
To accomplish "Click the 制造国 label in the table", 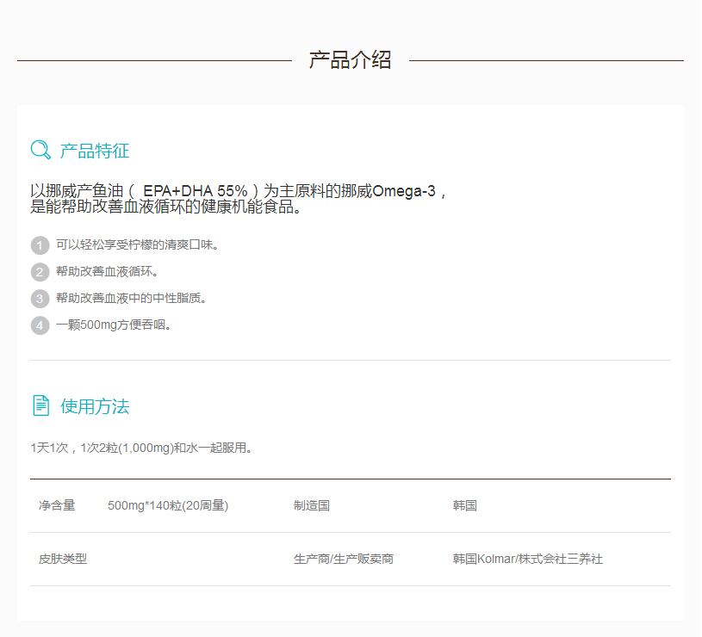I will tap(312, 506).
